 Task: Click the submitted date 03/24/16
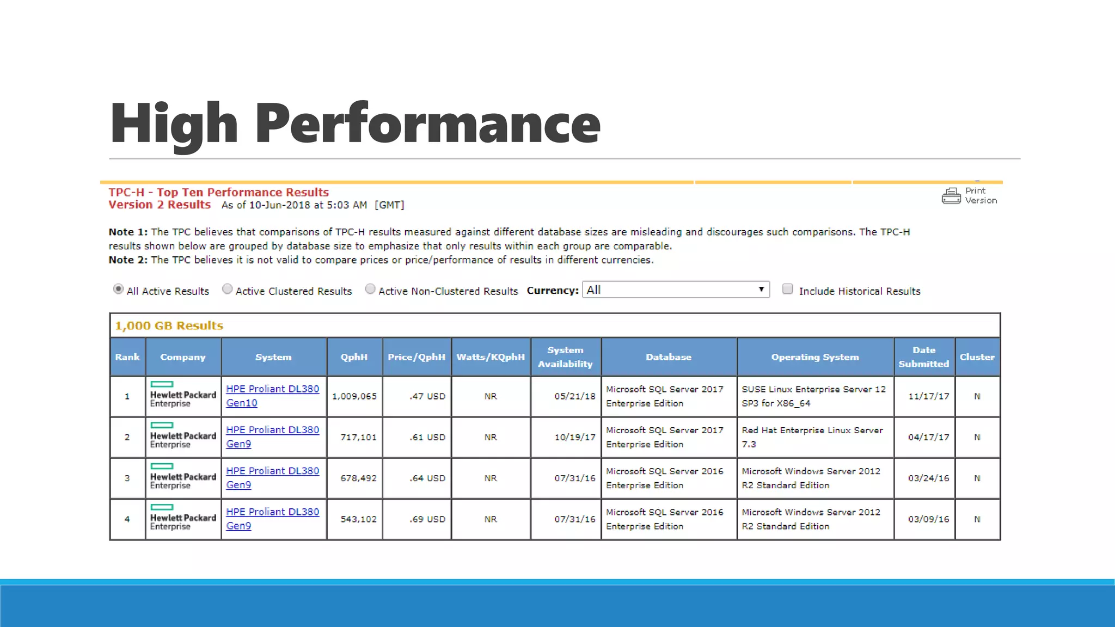pos(928,478)
